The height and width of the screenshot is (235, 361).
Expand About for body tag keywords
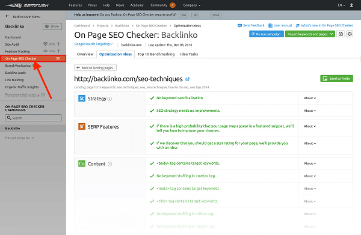[310, 163]
